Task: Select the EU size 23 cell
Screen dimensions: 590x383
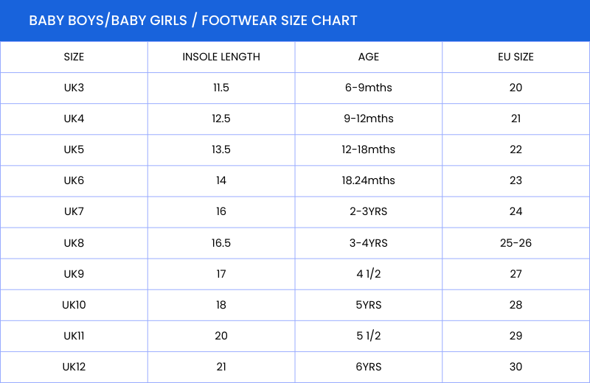Action: pyautogui.click(x=516, y=180)
